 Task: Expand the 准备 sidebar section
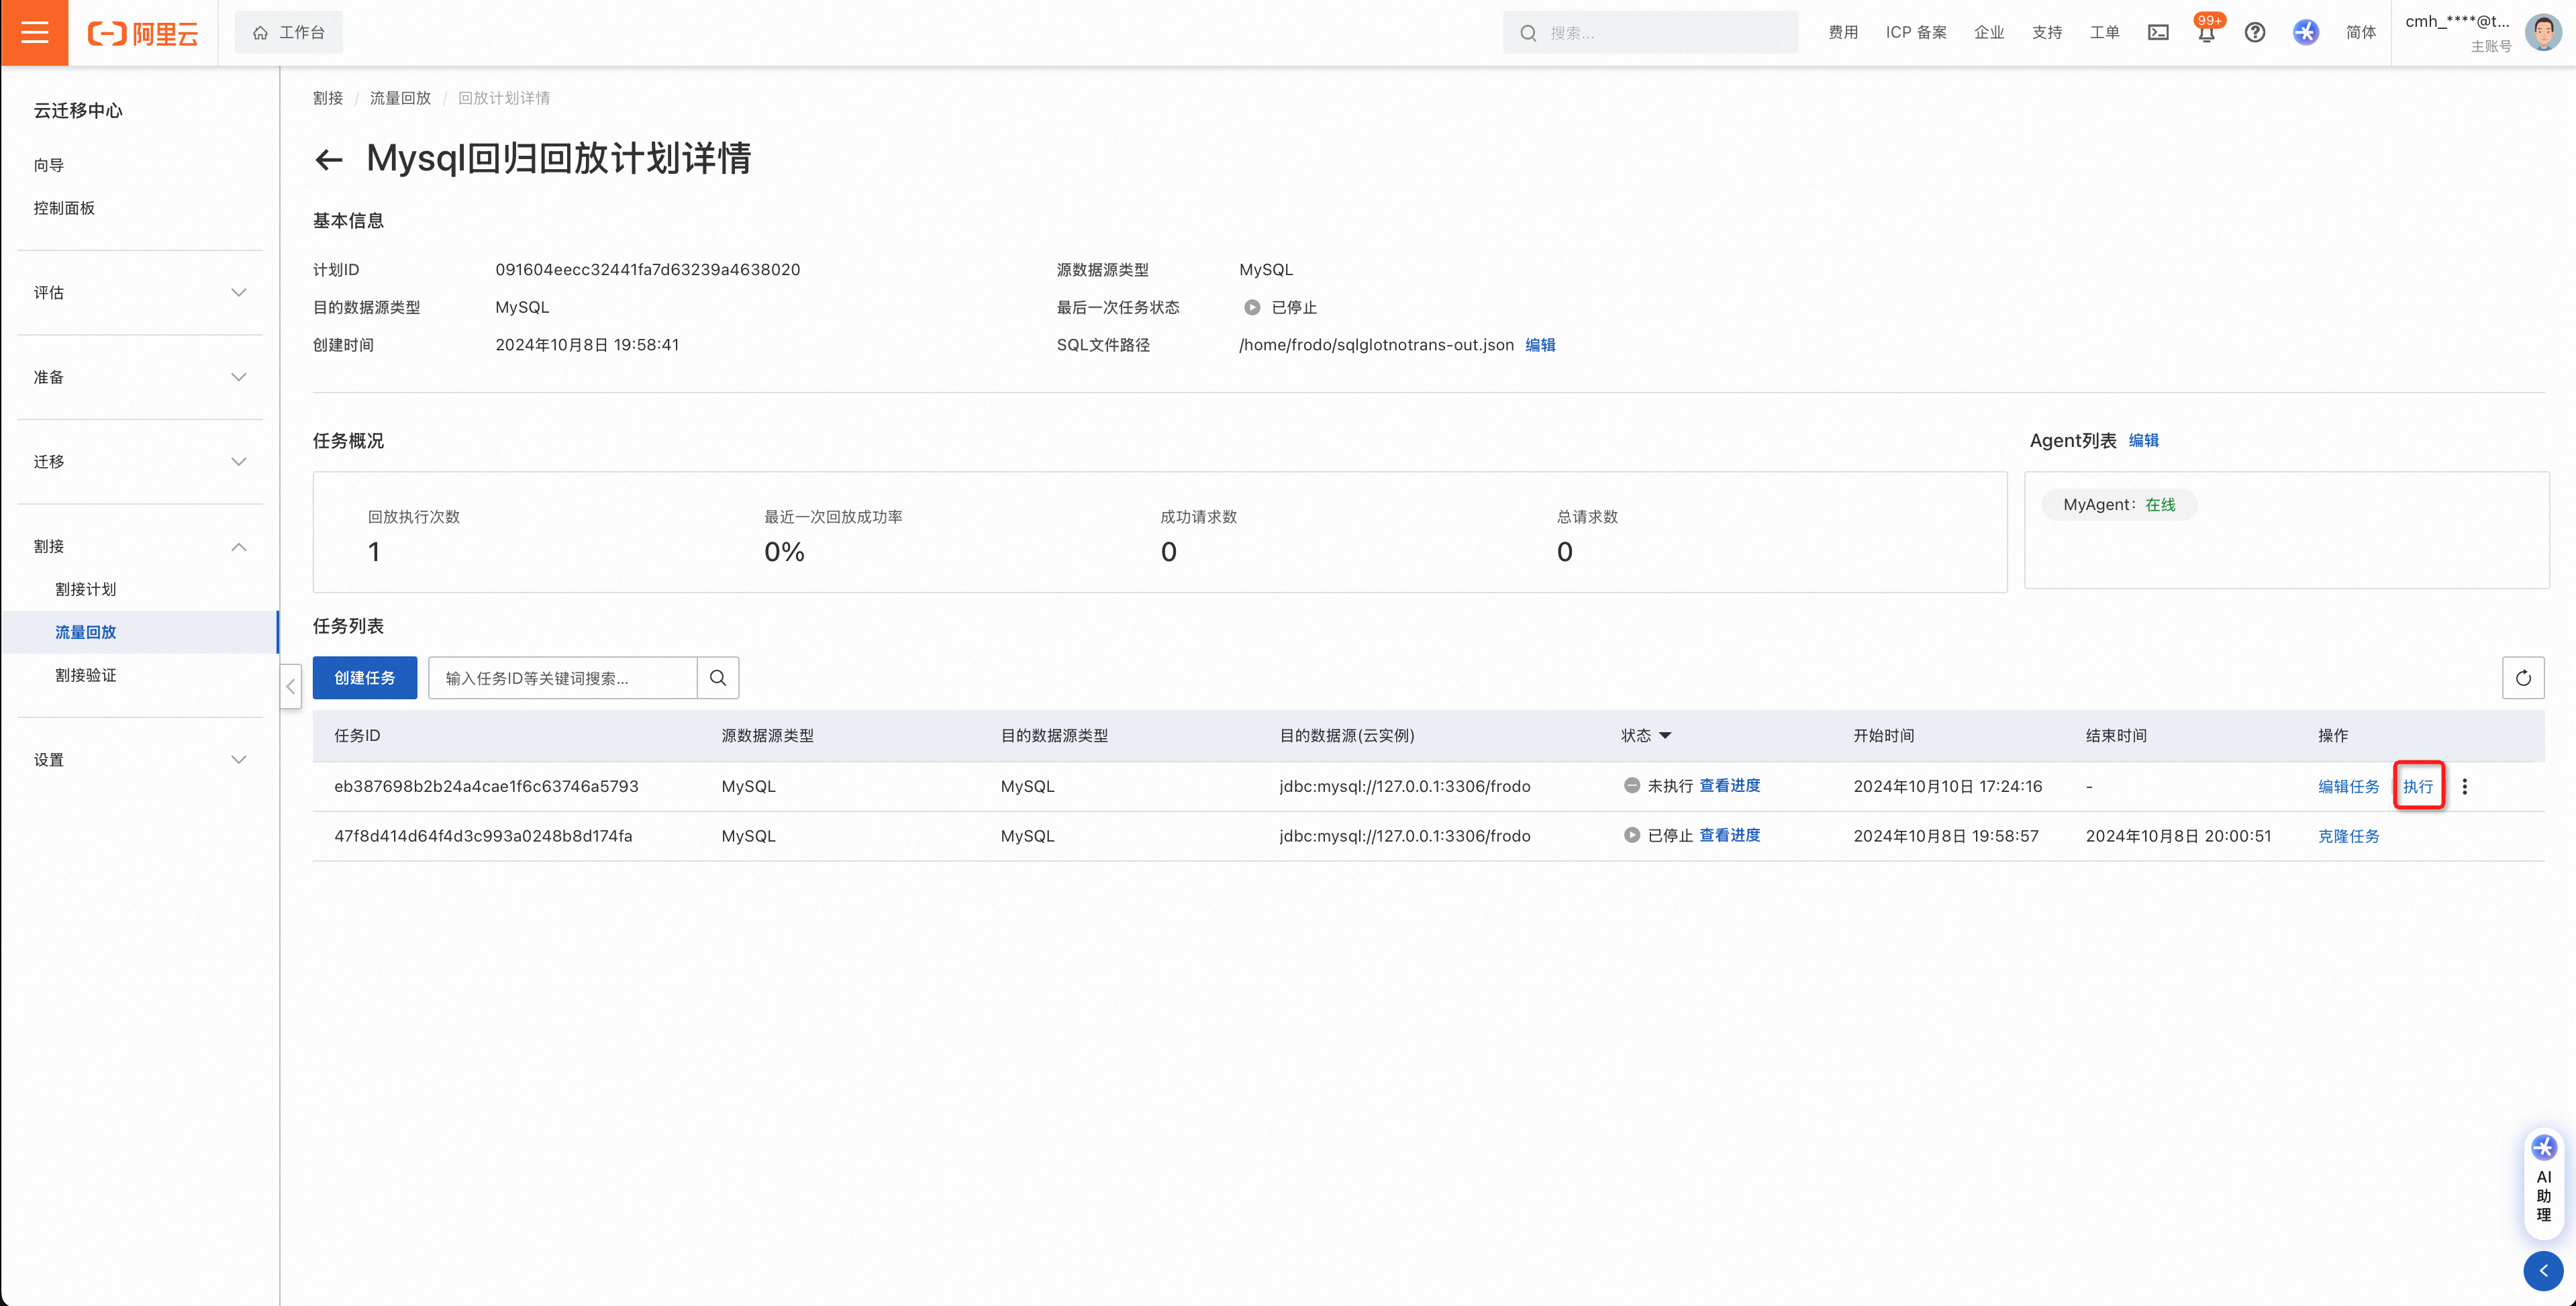point(140,377)
